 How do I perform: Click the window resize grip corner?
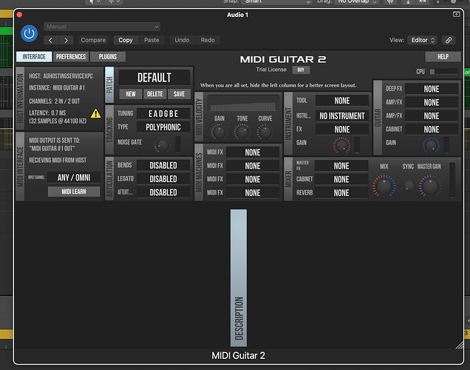(x=459, y=346)
